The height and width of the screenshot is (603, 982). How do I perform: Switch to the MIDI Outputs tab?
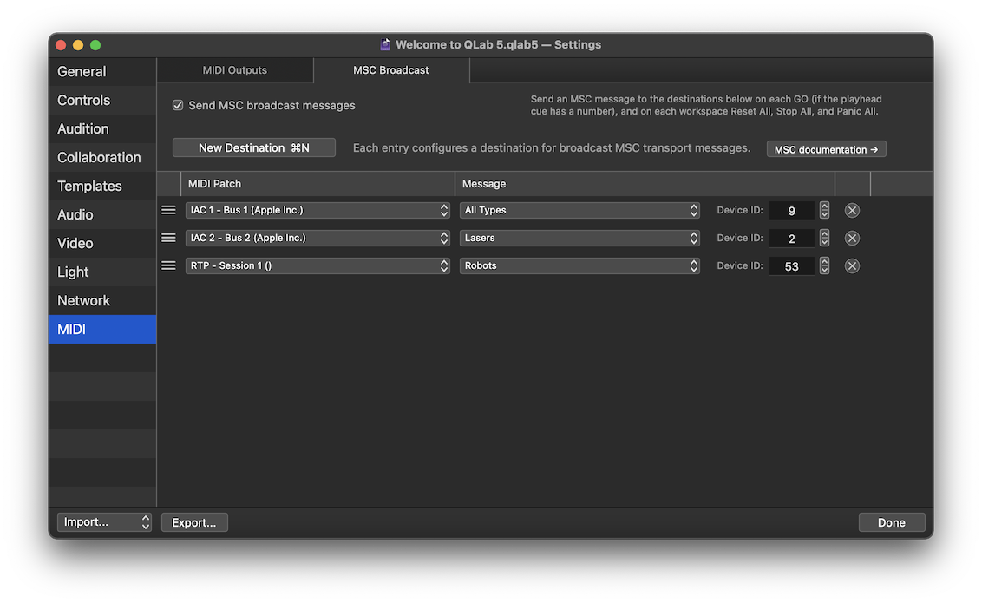pyautogui.click(x=234, y=69)
